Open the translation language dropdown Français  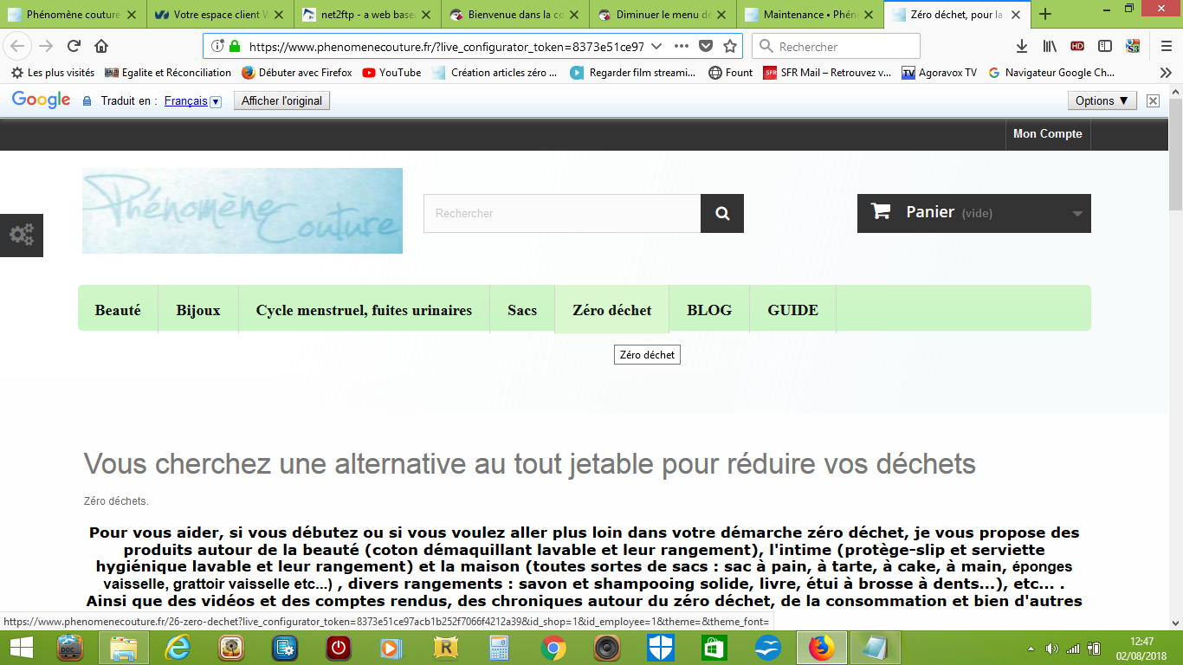(193, 101)
